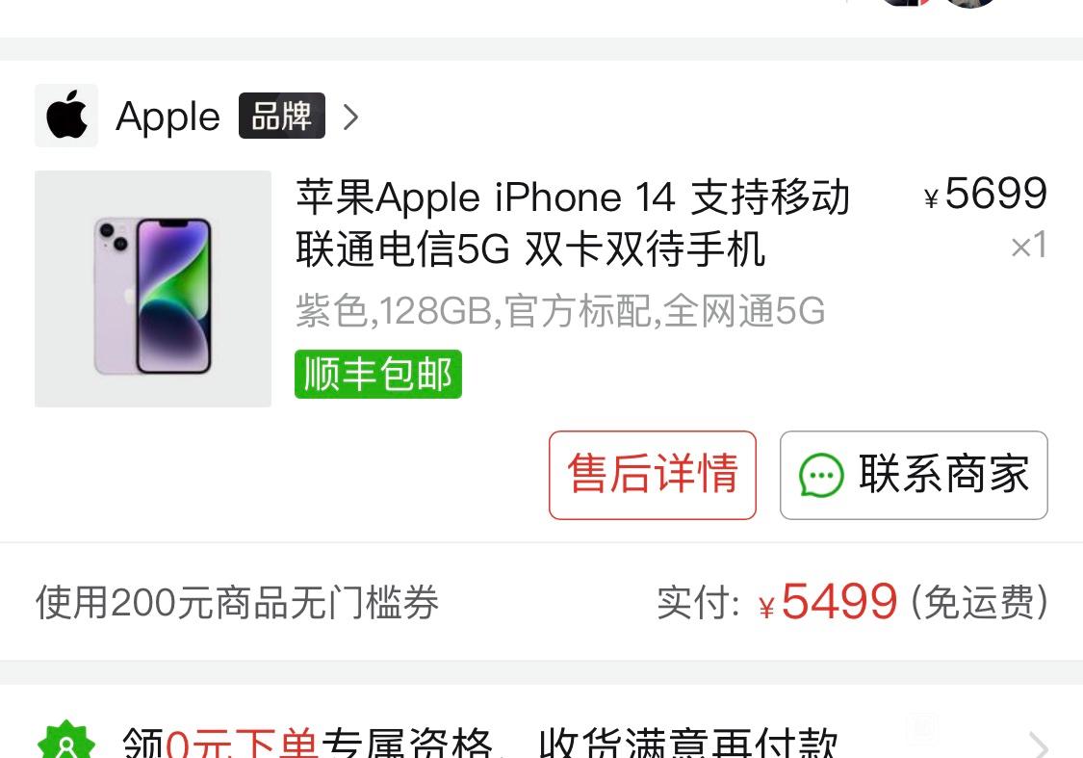Tap the (免运费) free shipping note

979,603
